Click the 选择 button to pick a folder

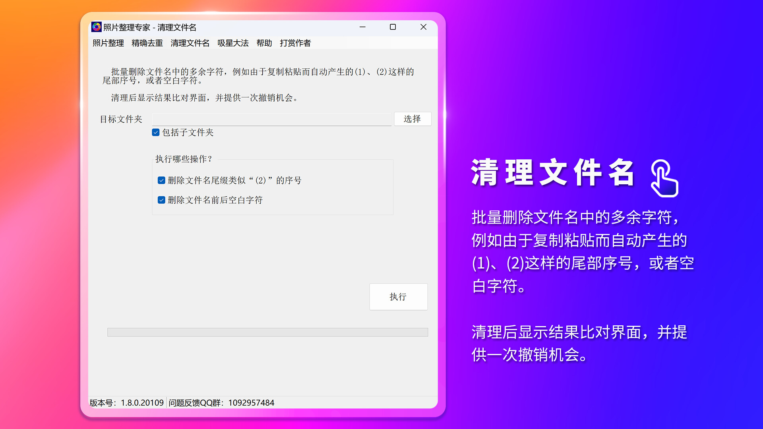(x=412, y=119)
